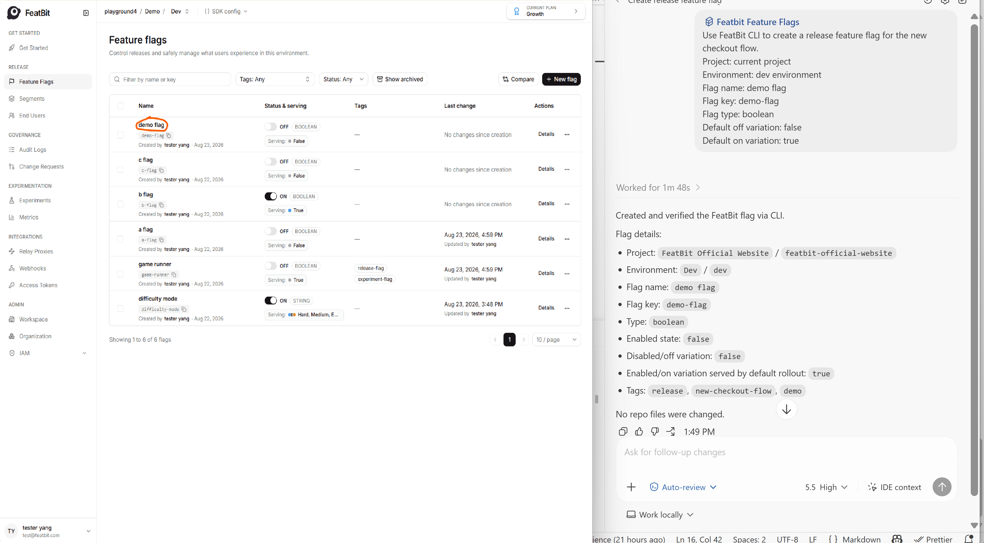This screenshot has width=984, height=543.
Task: Copy the difficulty-mode key
Action: coord(184,309)
